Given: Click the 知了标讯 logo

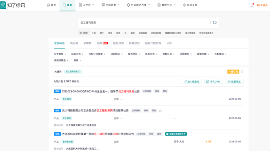Looking at the screenshot, I should [x=13, y=5].
